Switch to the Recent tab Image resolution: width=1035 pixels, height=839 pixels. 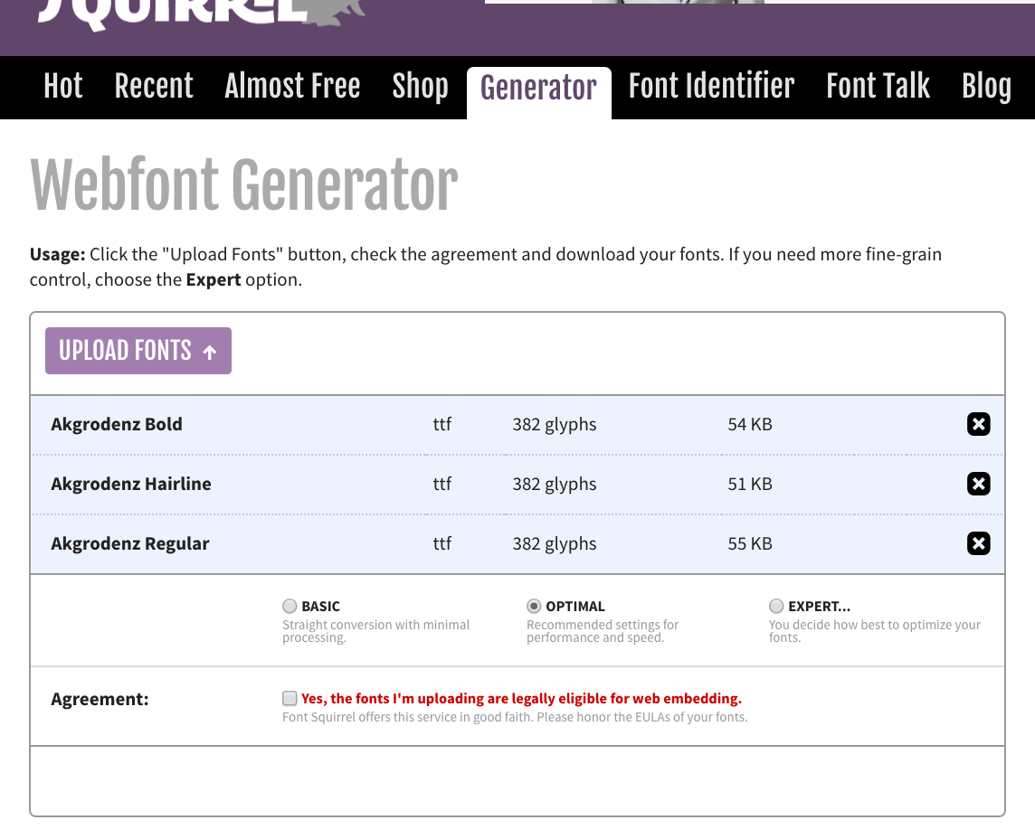point(154,87)
